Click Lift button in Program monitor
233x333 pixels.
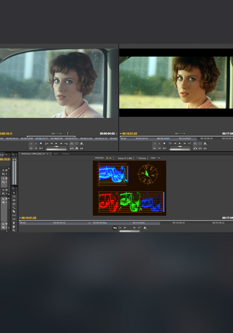[195, 149]
